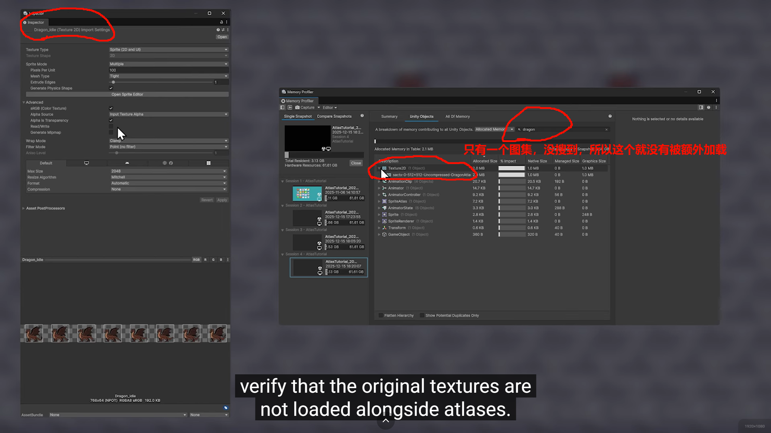Clear the dragon search field with X
771x433 pixels.
pos(606,129)
